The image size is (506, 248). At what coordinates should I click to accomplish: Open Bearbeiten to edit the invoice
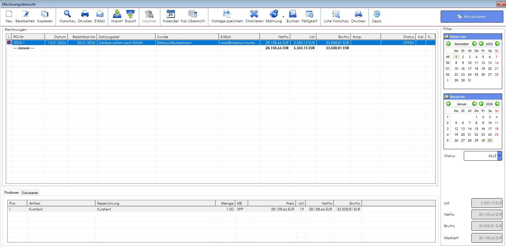pyautogui.click(x=25, y=14)
